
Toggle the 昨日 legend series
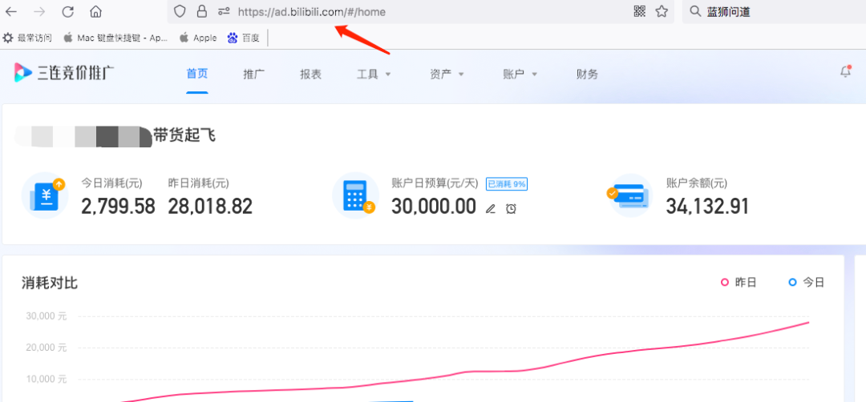tap(739, 283)
